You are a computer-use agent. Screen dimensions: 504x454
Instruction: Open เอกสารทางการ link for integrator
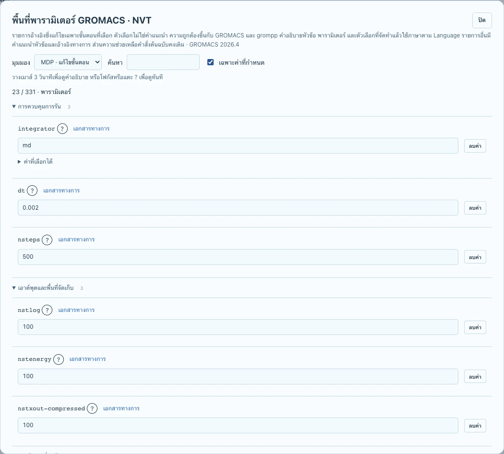point(91,129)
